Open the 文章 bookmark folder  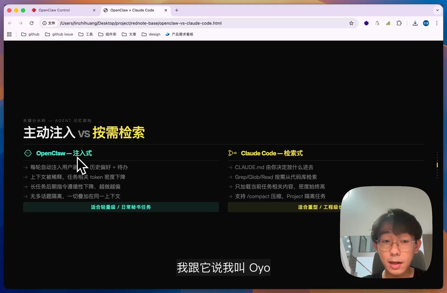[x=129, y=34]
